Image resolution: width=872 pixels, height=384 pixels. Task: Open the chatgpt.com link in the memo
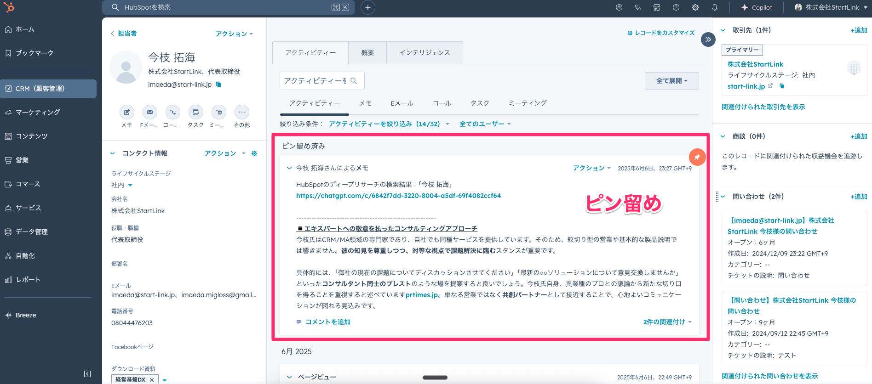398,196
